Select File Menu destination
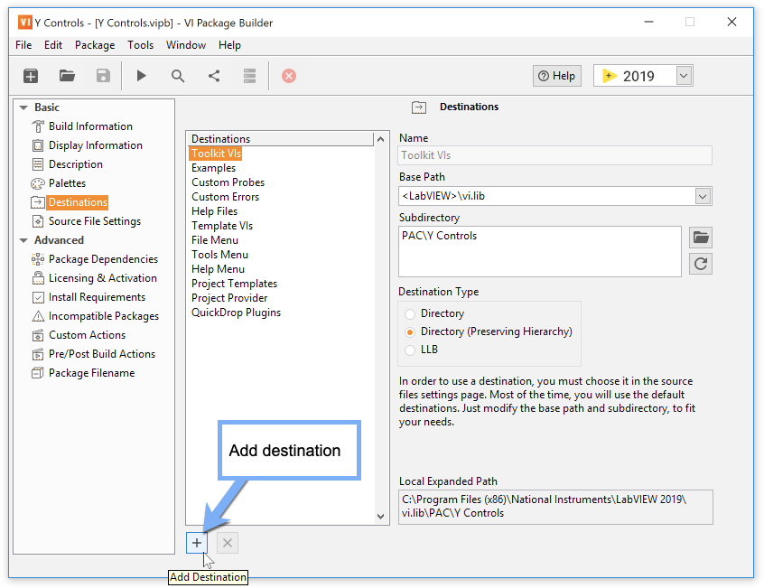The width and height of the screenshot is (764, 588). point(215,240)
